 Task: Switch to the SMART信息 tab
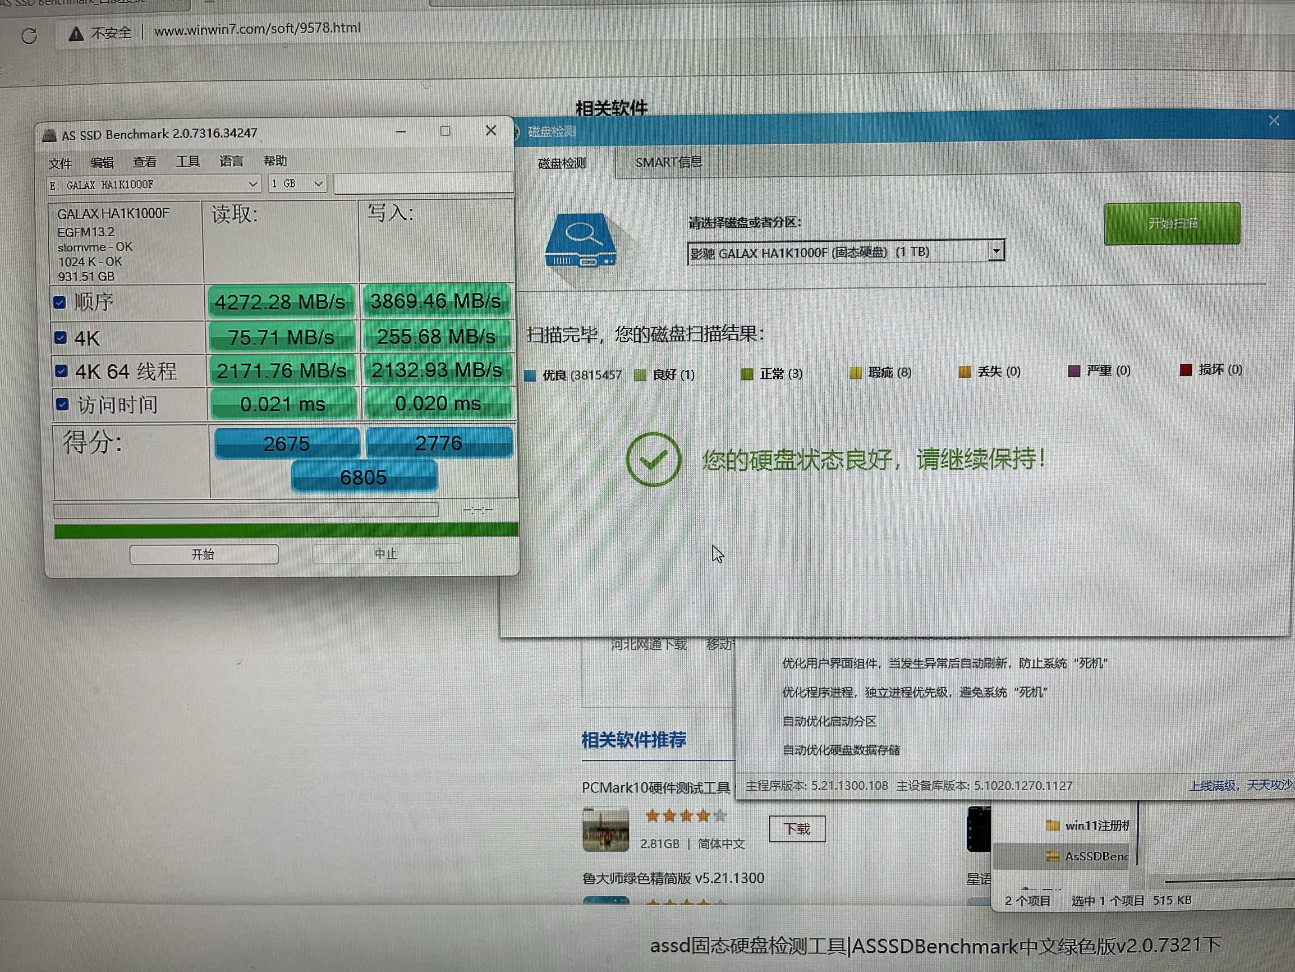(x=669, y=162)
